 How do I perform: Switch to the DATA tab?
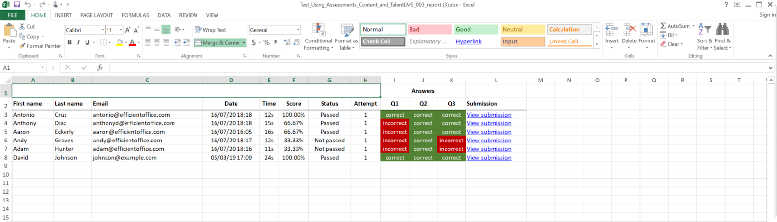[x=164, y=15]
